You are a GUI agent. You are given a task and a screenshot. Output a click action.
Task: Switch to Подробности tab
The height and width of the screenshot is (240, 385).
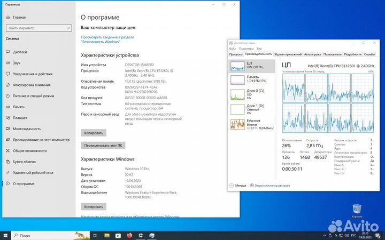click(352, 54)
